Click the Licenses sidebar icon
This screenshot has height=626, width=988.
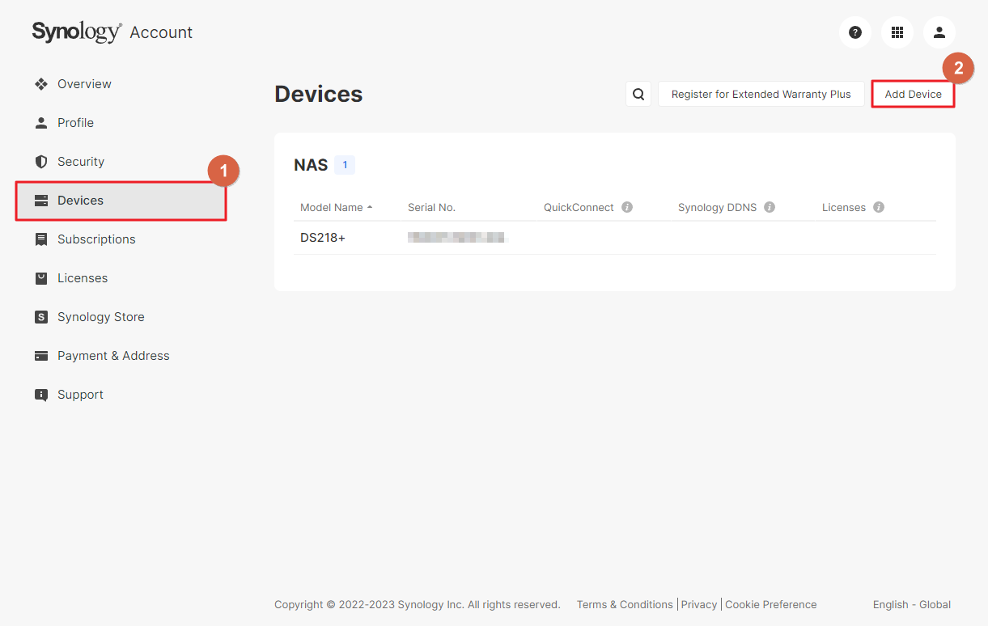click(41, 278)
